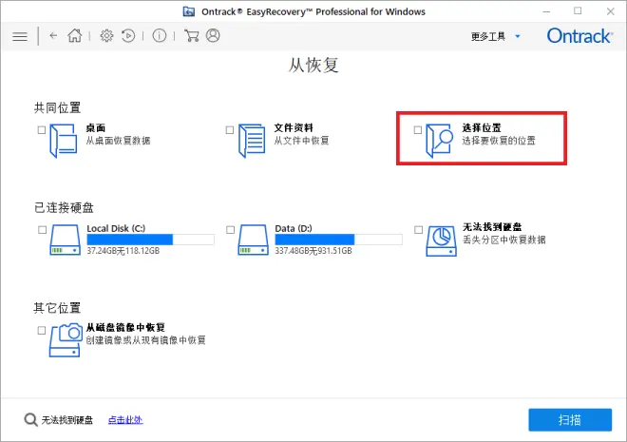This screenshot has width=627, height=442.
Task: Click the Data (D:) label
Action: click(294, 228)
